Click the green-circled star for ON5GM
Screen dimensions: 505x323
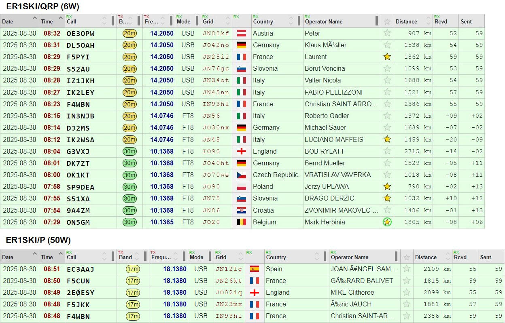pyautogui.click(x=387, y=222)
